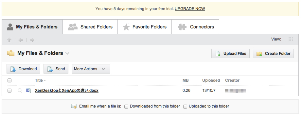Switch to list view icon
303x118 pixels.
285,39
